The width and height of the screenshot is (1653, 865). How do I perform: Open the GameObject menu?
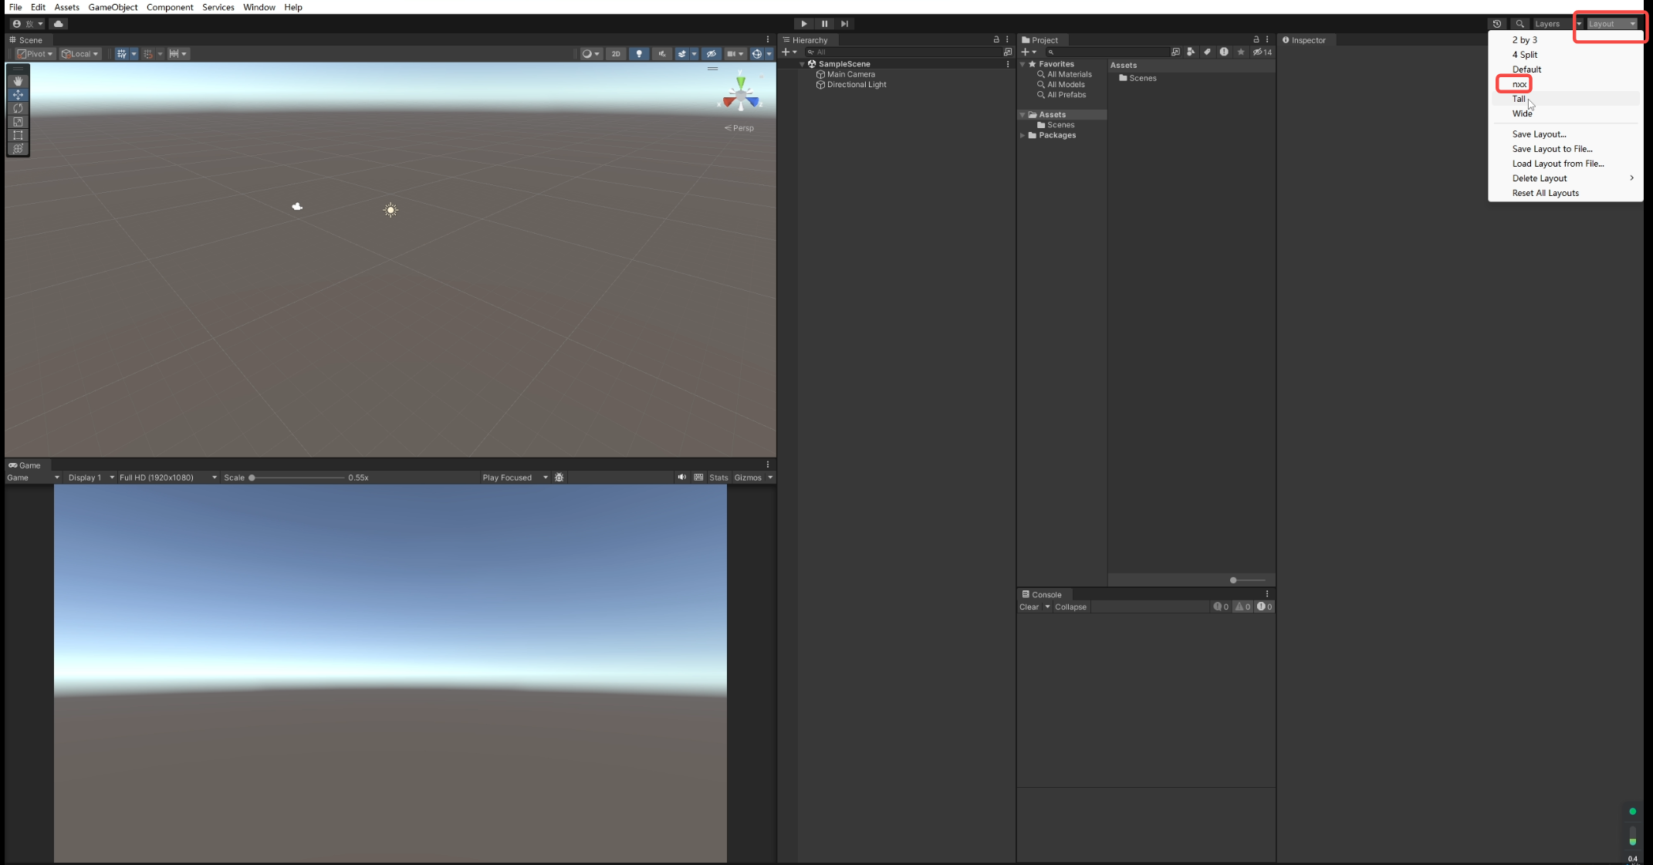[x=113, y=7]
